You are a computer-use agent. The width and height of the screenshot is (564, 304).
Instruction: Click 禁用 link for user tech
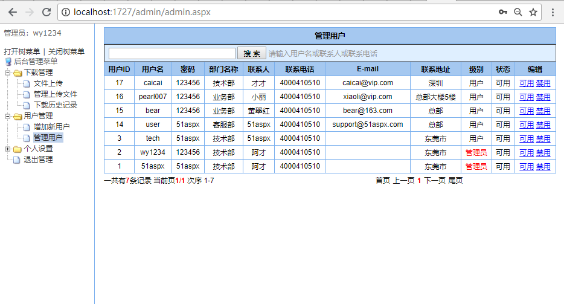point(543,138)
